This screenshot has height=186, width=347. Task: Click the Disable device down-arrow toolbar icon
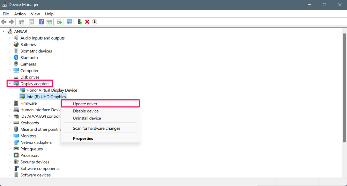tap(95, 22)
